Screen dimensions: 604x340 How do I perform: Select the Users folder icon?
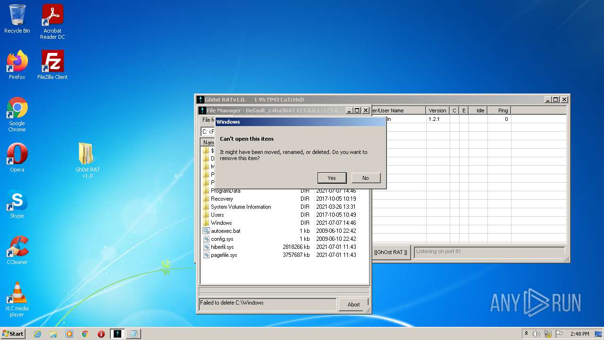206,215
